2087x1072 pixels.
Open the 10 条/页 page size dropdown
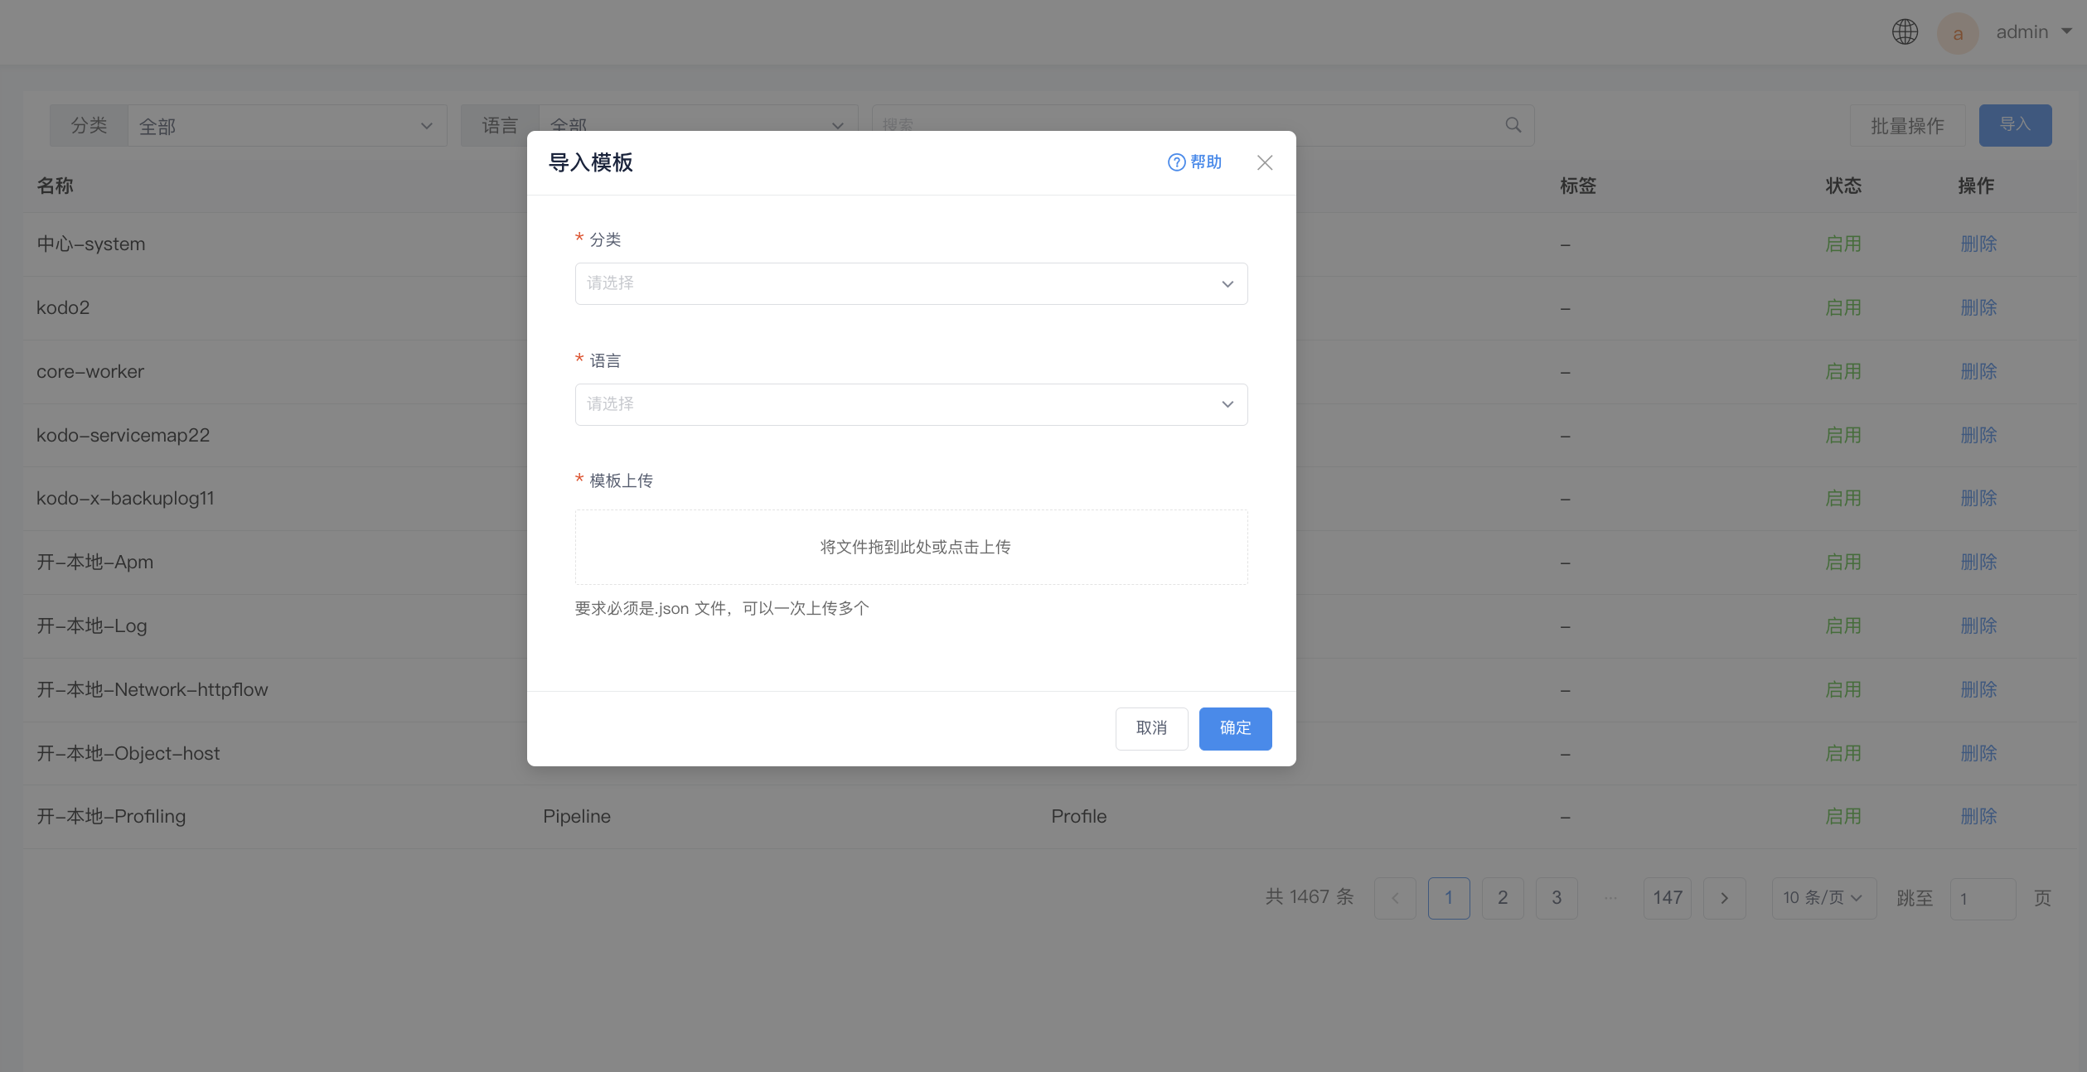click(x=1823, y=898)
